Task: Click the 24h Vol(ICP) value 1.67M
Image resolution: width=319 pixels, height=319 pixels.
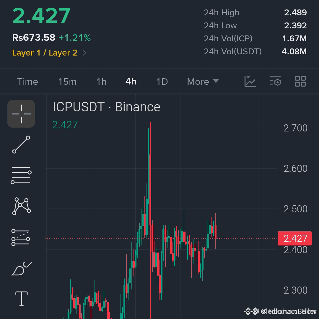Action: 294,39
